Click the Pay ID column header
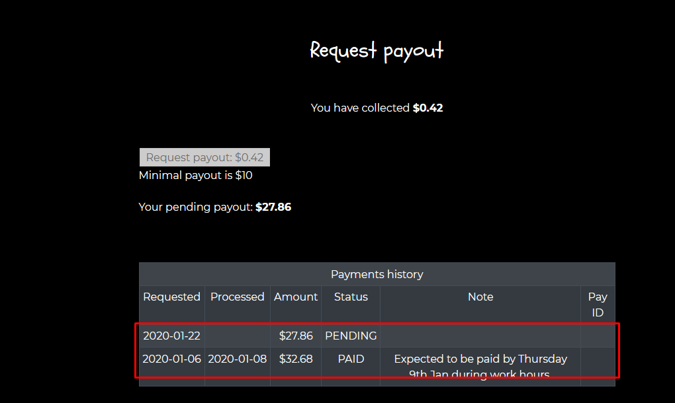The width and height of the screenshot is (675, 403). click(598, 304)
